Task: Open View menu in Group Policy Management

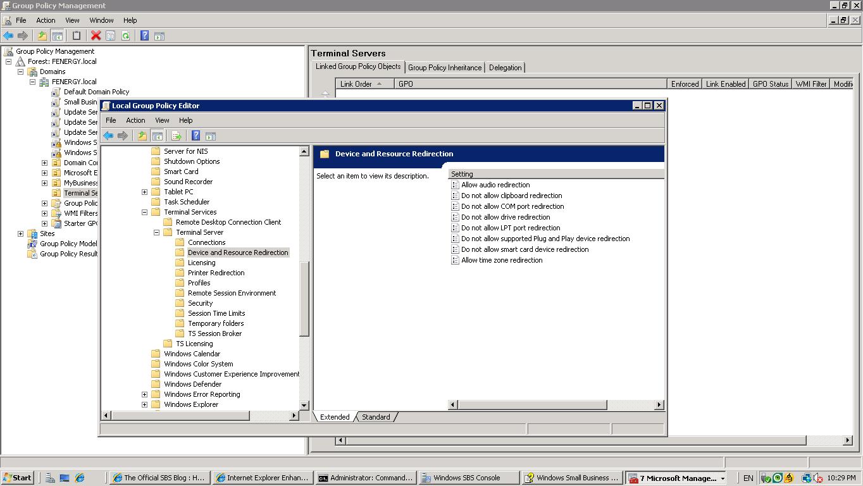Action: (72, 20)
